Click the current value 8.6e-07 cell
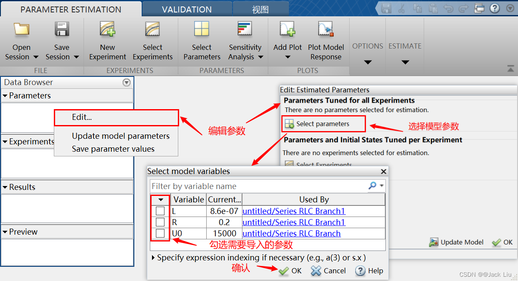 pyautogui.click(x=224, y=211)
